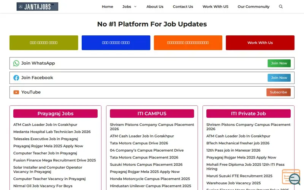Screen dimensions: 304x190
Task: Click the olive green category button
Action: tap(44, 43)
